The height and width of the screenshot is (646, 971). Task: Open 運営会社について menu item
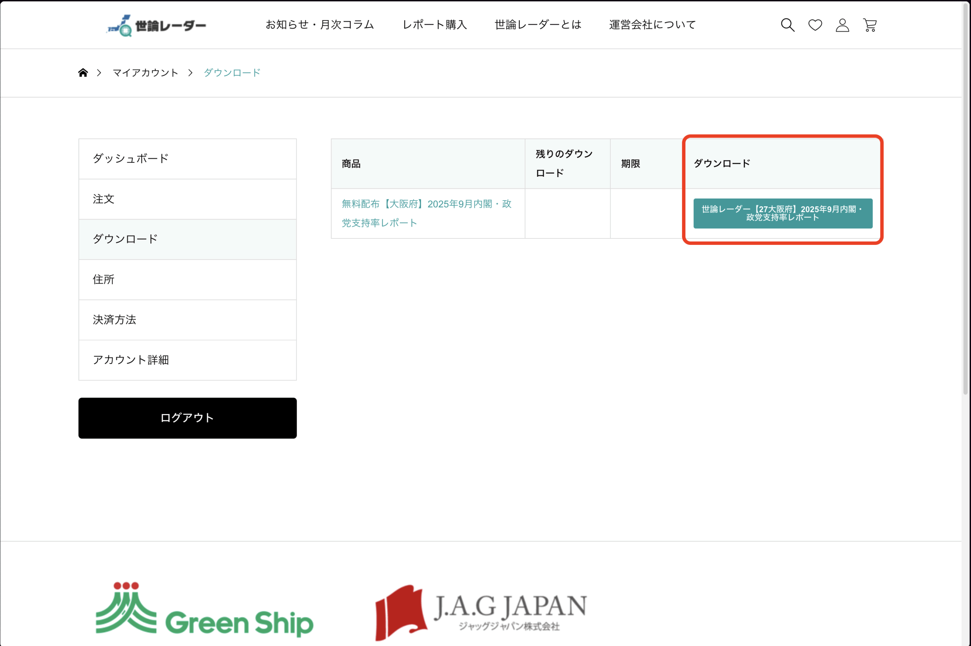652,25
